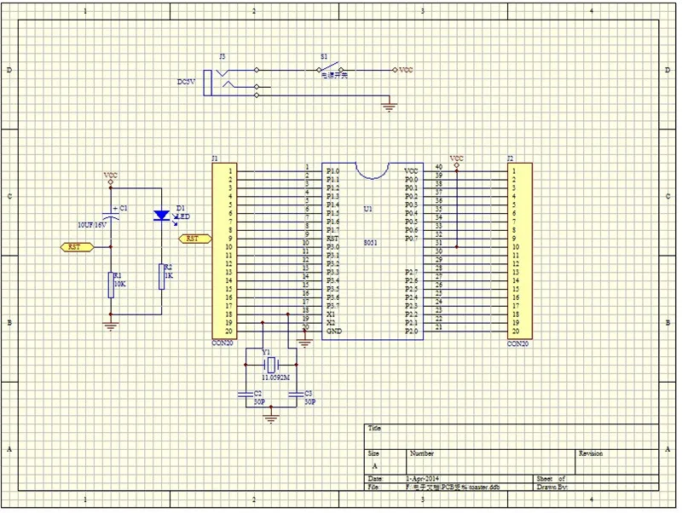Viewport: 682px width, 513px height.
Task: Select the S1 power switch symbol
Action: point(330,69)
